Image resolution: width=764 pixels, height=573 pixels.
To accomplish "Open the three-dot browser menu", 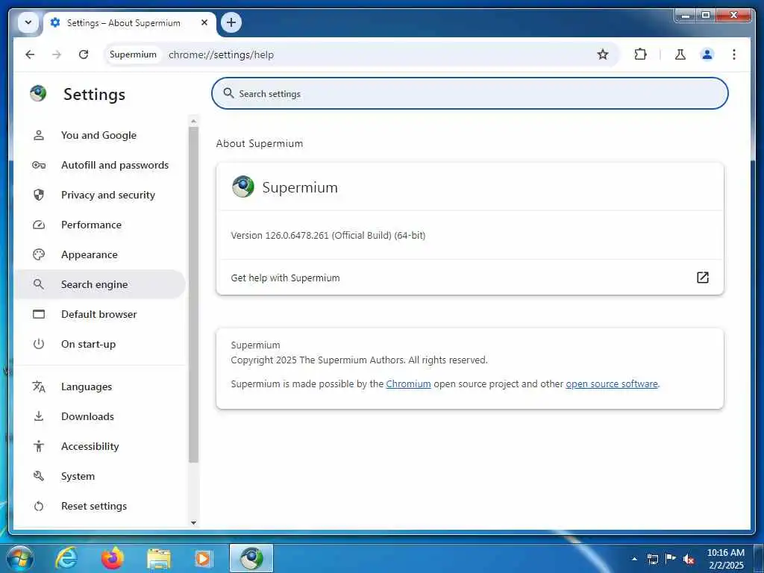I will point(734,54).
